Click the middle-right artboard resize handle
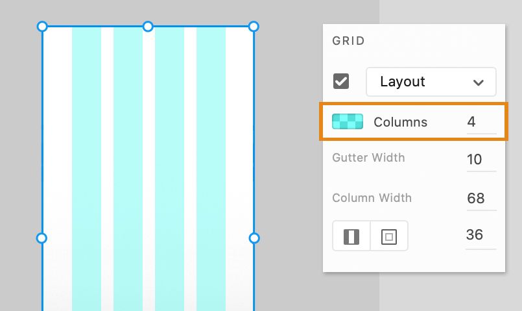 [254, 238]
